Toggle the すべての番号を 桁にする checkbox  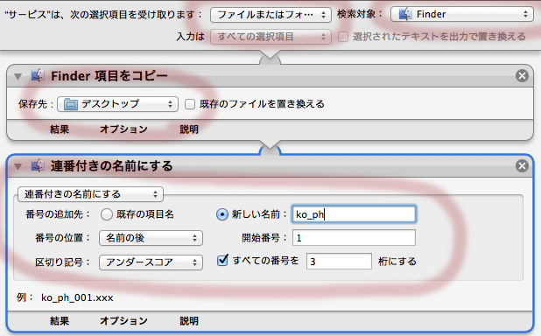point(222,261)
